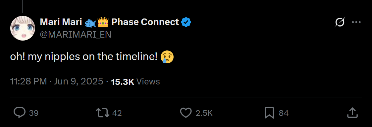Bookmark the post using the bookmark icon
The height and width of the screenshot is (127, 372).
coord(269,113)
